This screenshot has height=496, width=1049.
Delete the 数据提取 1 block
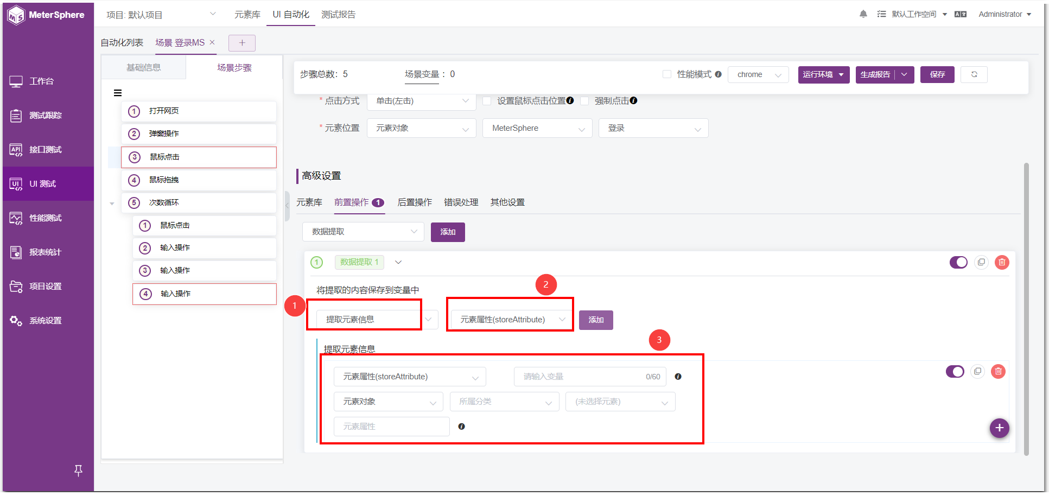[1002, 262]
